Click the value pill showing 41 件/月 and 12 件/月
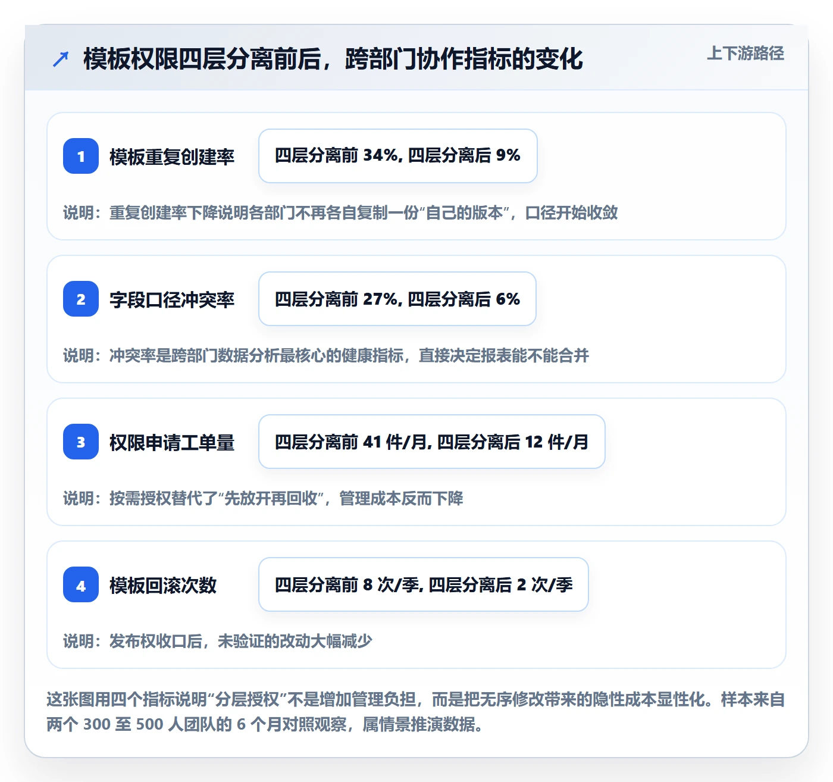 [x=432, y=442]
